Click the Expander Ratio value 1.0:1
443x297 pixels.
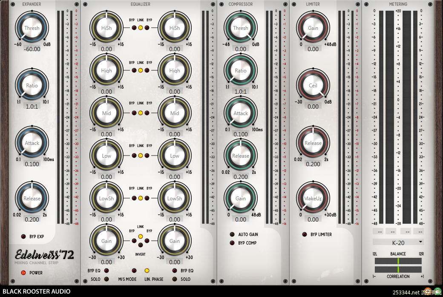pyautogui.click(x=32, y=107)
